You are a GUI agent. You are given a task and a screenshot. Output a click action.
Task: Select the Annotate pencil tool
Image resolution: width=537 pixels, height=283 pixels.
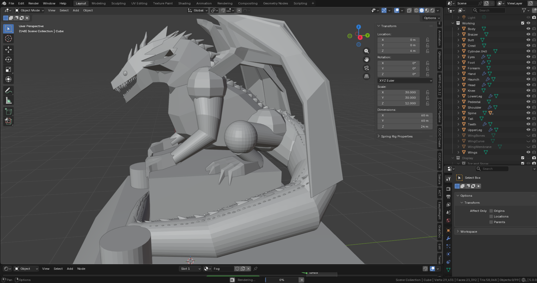(8, 90)
